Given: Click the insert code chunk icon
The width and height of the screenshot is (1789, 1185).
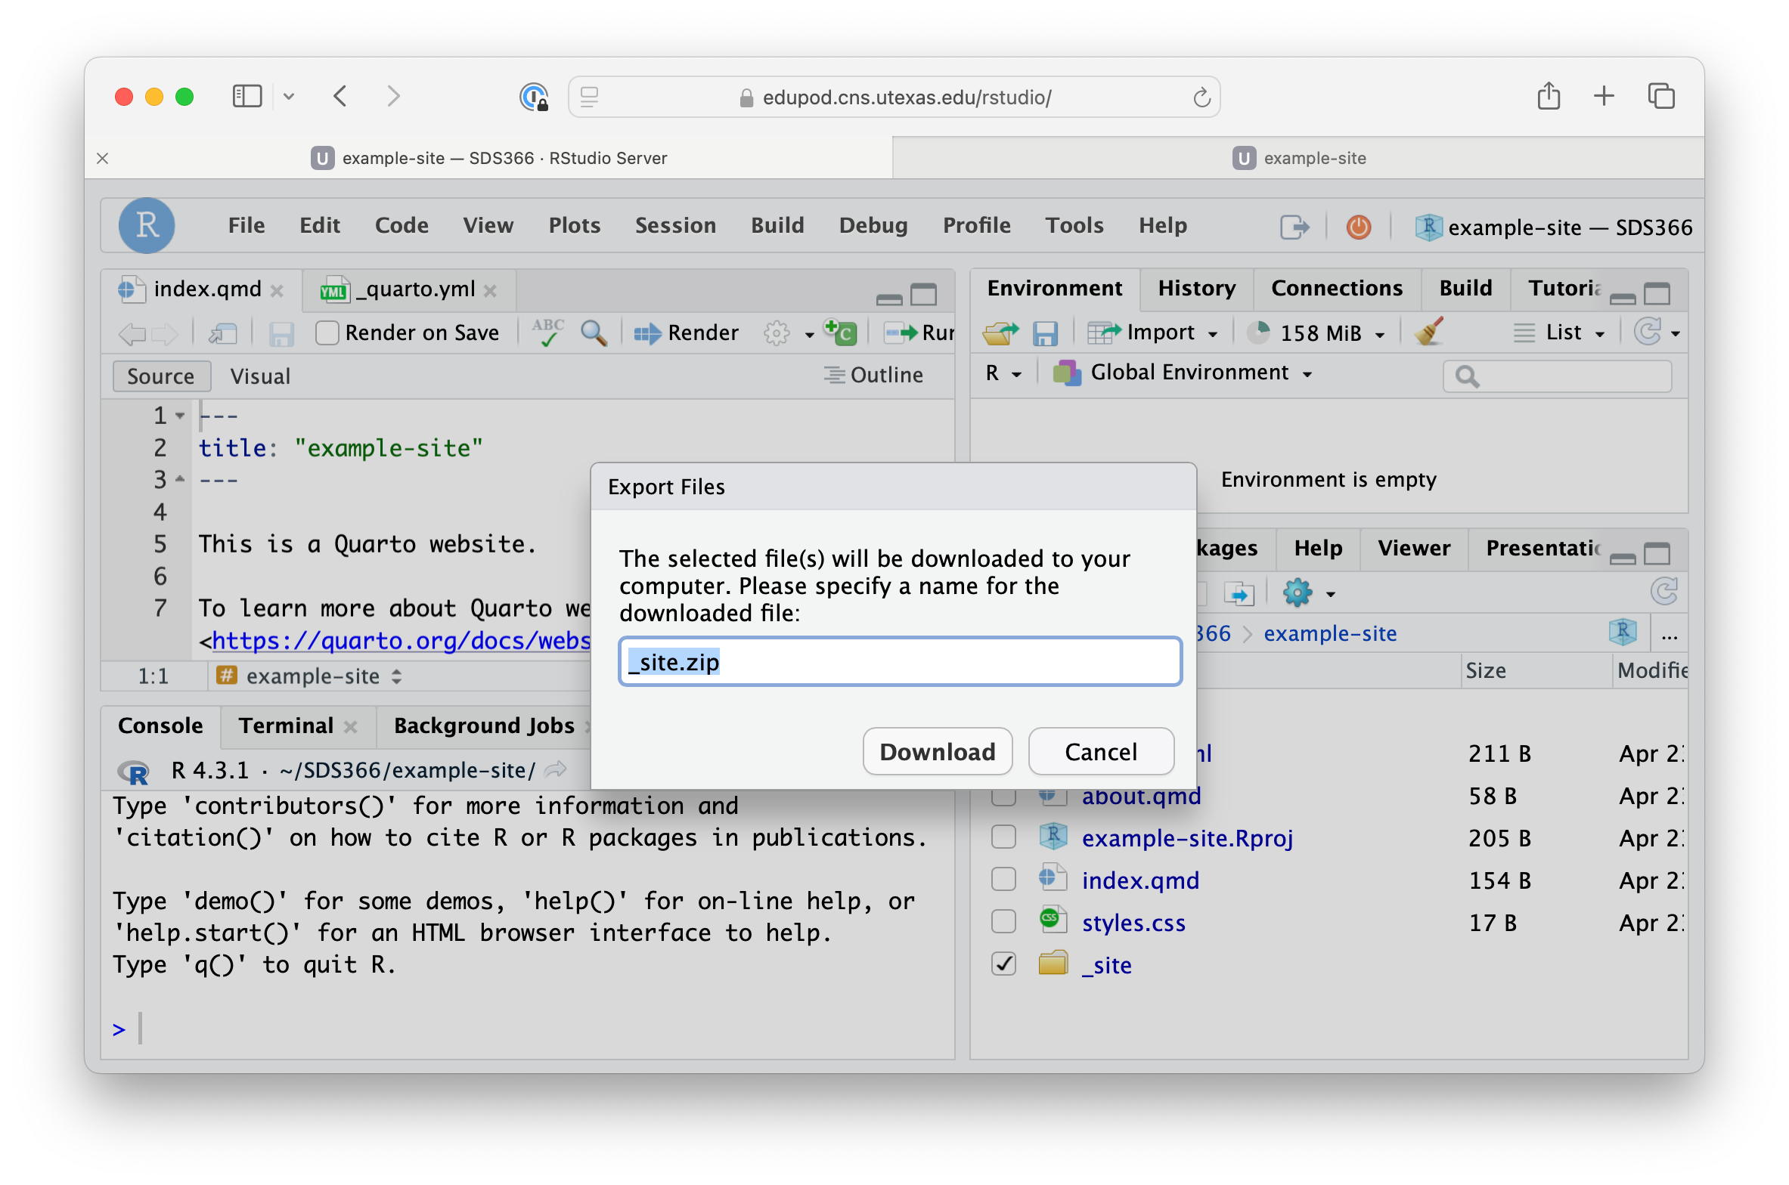Looking at the screenshot, I should pos(840,333).
